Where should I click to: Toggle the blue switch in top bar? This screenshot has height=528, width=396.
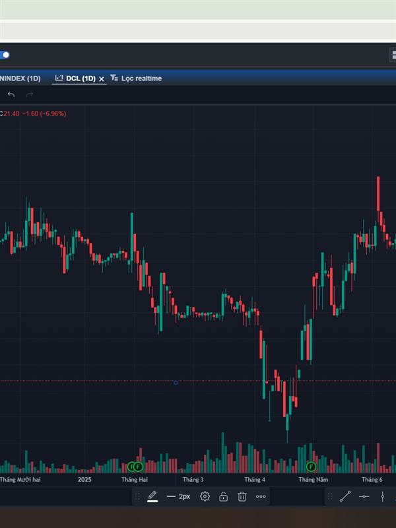point(5,55)
